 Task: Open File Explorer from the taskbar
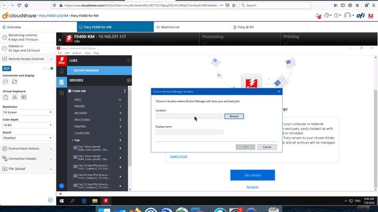point(95,201)
